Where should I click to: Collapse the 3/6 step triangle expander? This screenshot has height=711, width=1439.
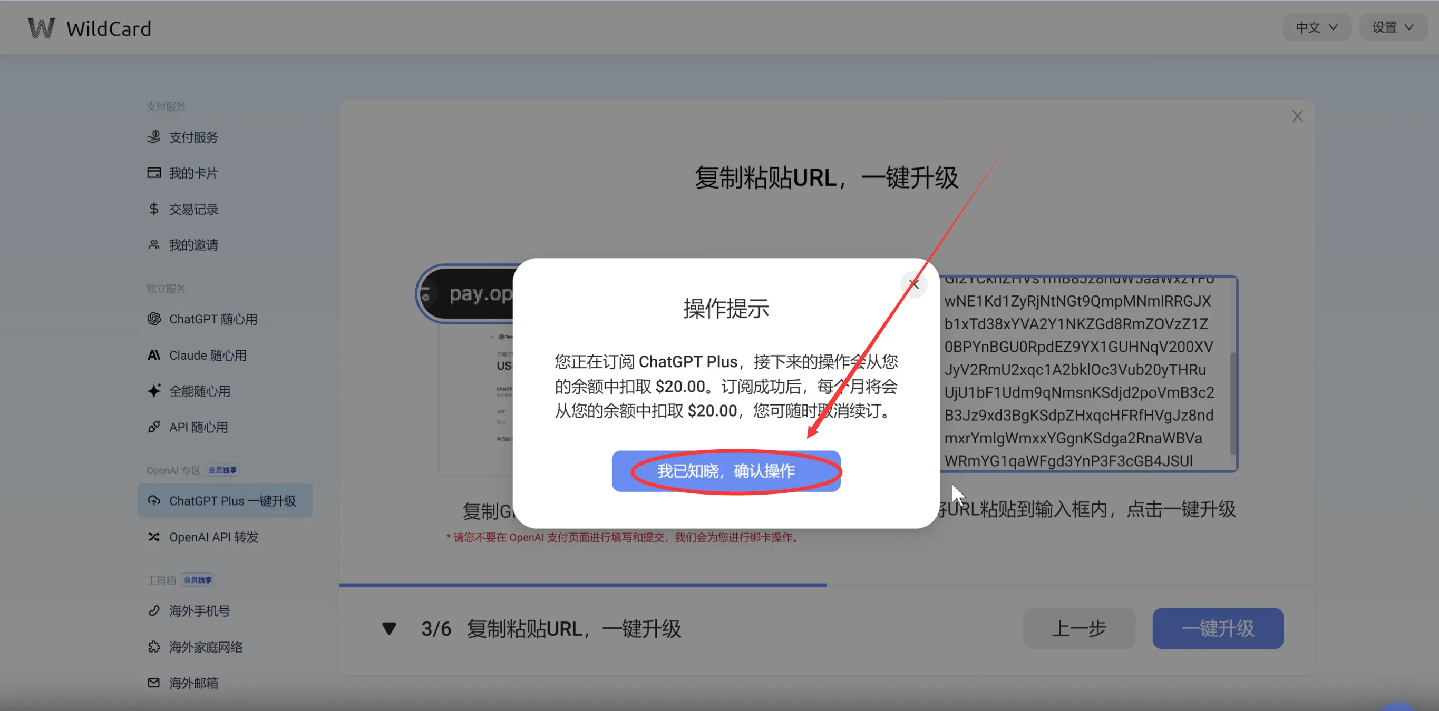tap(389, 628)
